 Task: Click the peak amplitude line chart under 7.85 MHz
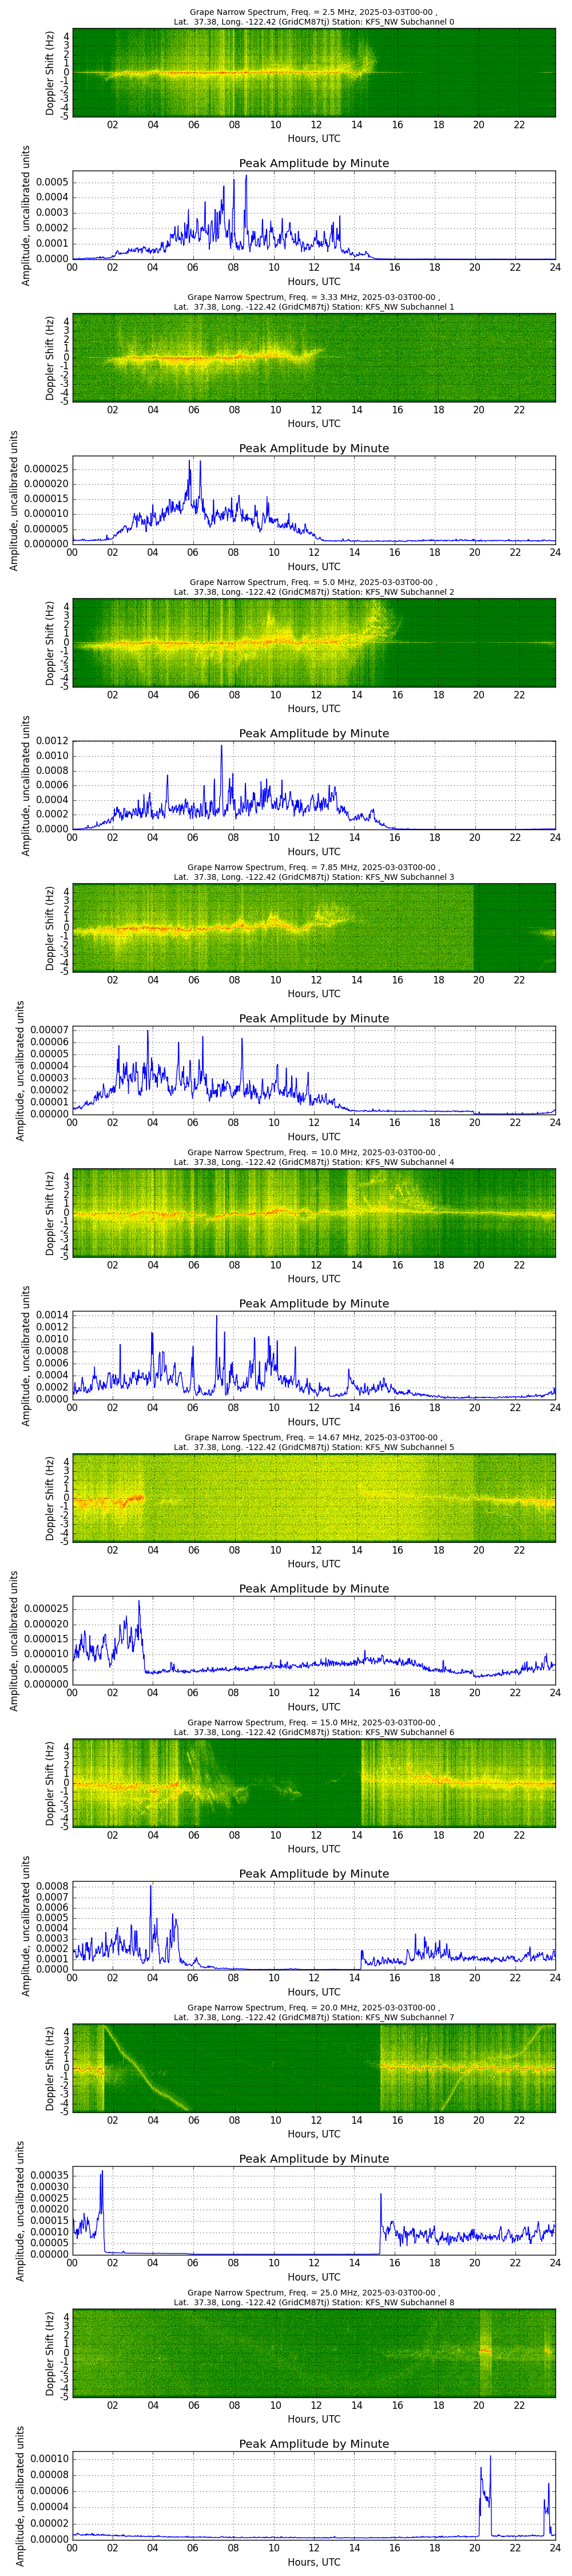[x=313, y=1070]
